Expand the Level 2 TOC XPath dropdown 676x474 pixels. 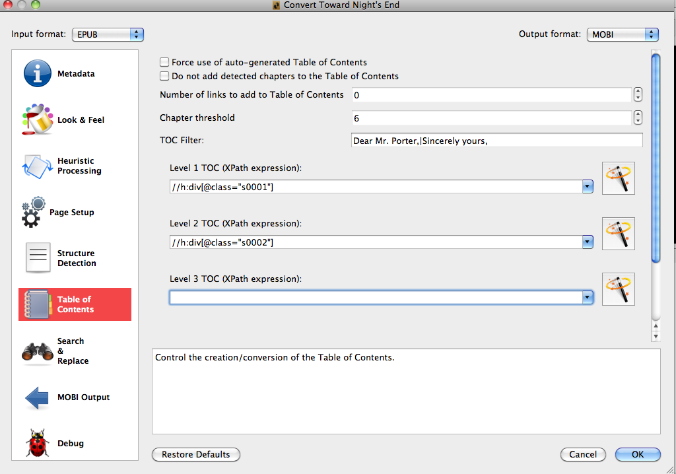pyautogui.click(x=587, y=242)
